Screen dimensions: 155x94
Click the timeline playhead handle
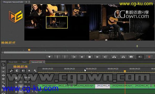125,71
